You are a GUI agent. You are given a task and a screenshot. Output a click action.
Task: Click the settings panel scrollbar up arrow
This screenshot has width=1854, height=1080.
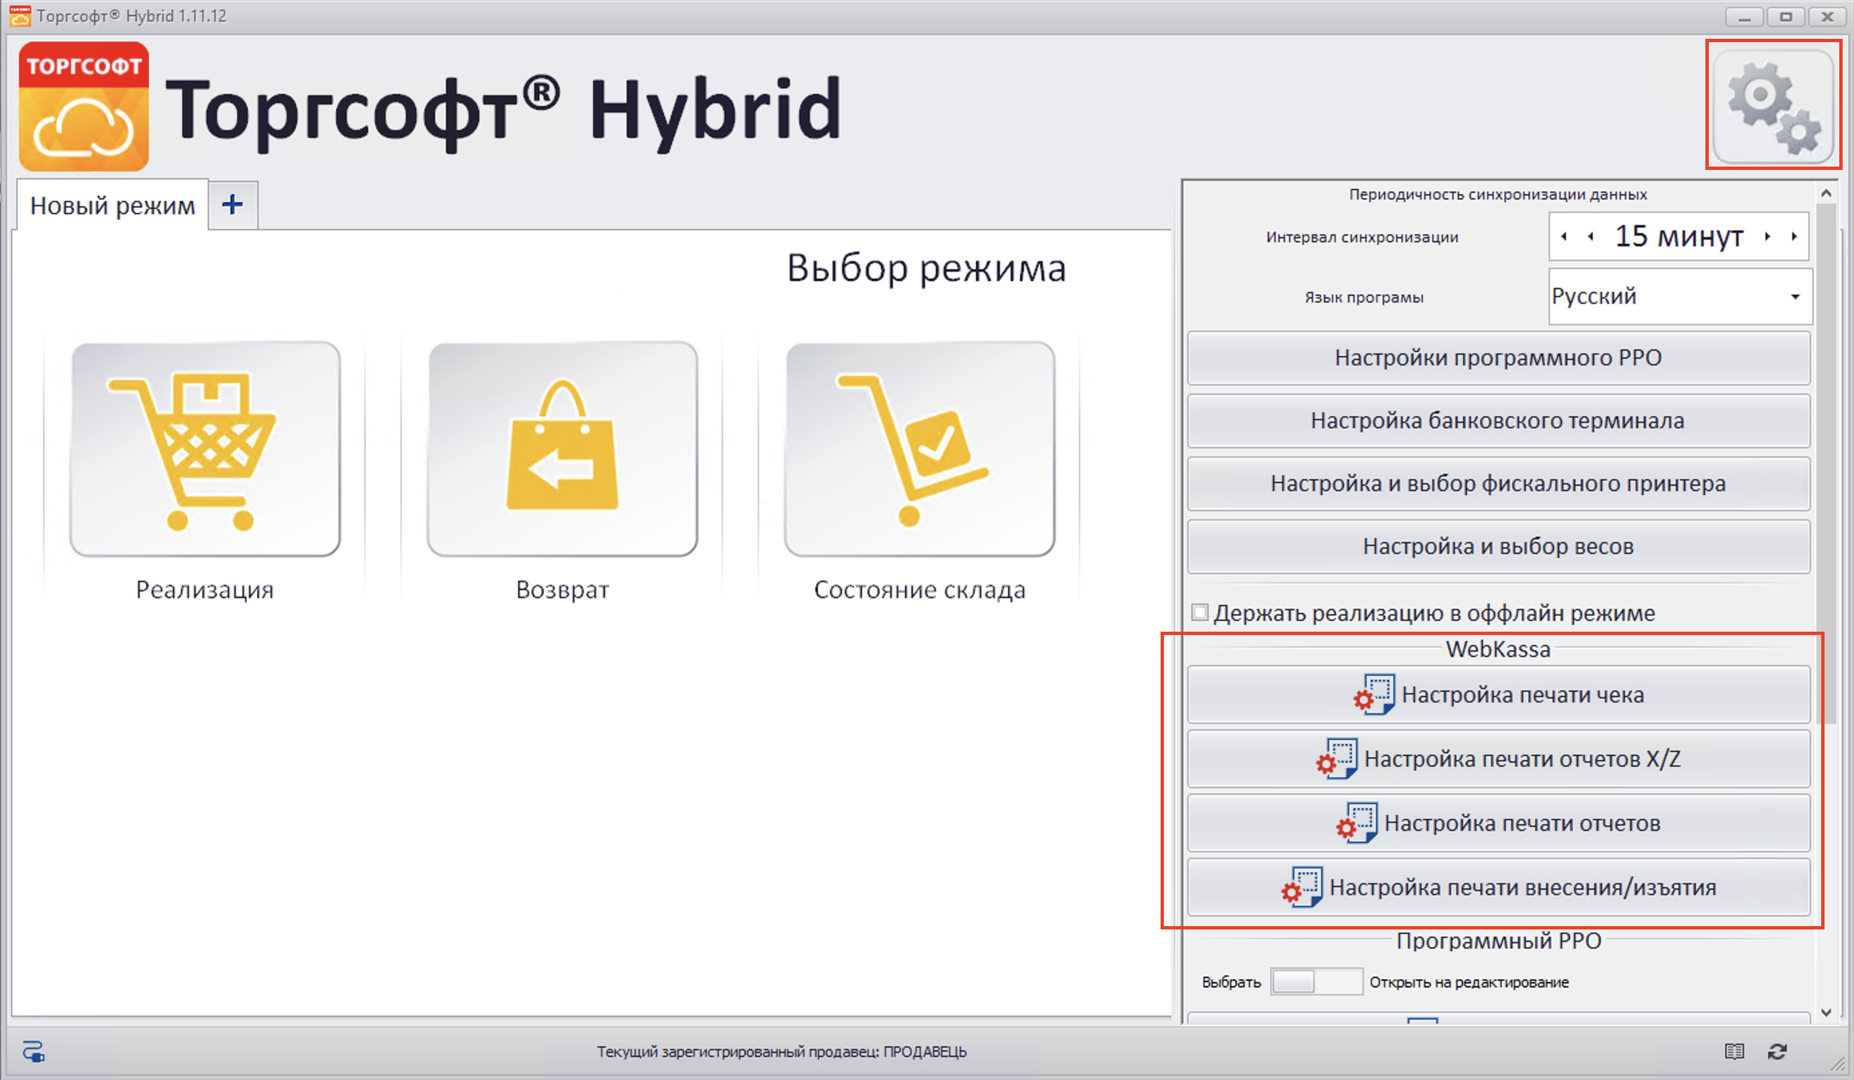(1826, 193)
